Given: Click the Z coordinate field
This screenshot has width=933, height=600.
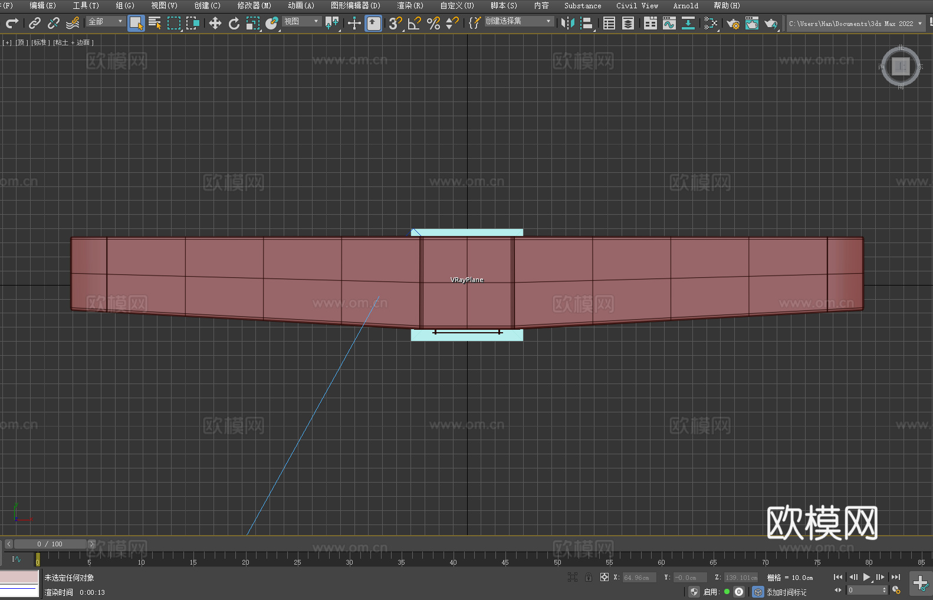Looking at the screenshot, I should tap(741, 578).
